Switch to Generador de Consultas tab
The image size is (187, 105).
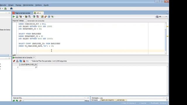tap(36, 21)
